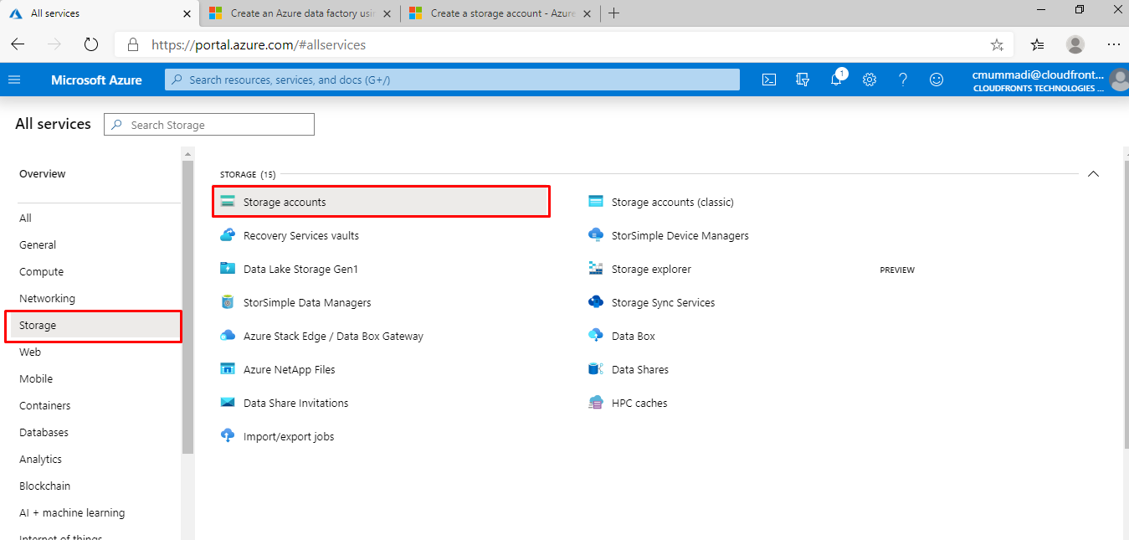This screenshot has height=540, width=1129.
Task: Click the Azure Stack Edge icon
Action: tap(228, 336)
